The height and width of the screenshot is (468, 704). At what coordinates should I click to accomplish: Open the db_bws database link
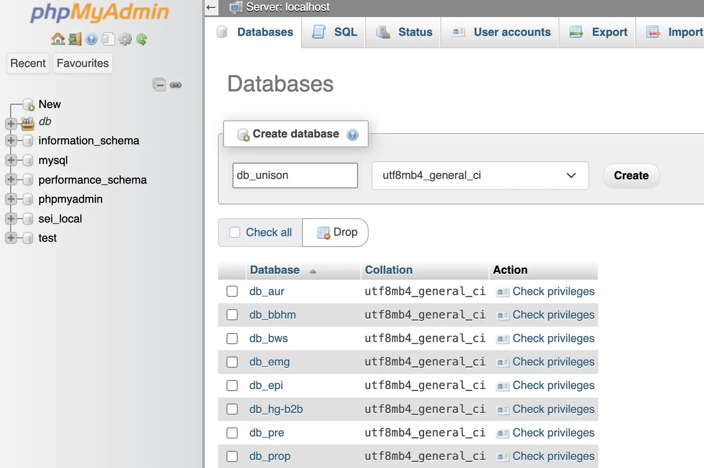(x=268, y=338)
